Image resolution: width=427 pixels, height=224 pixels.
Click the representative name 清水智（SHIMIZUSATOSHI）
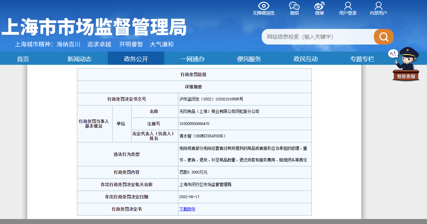tap(203, 136)
